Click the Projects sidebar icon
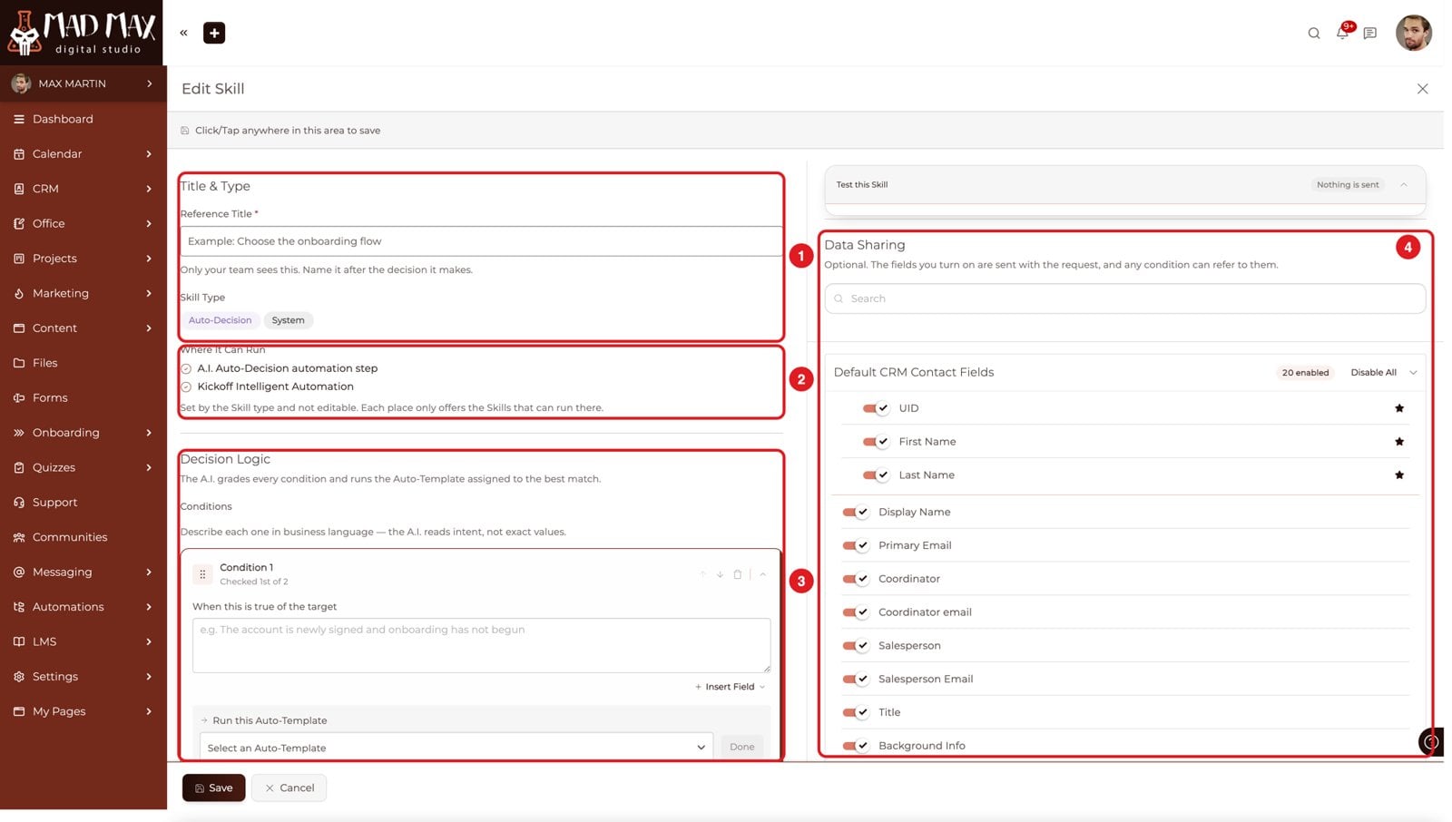Screen dimensions: 1452x822 [19, 259]
